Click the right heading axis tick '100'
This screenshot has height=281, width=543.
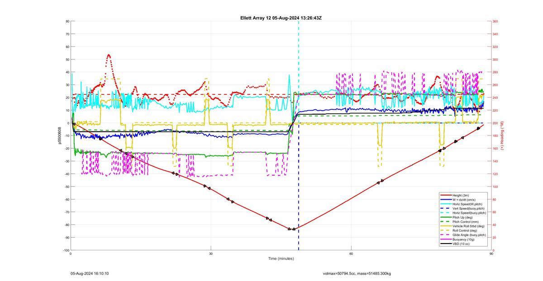click(x=496, y=187)
